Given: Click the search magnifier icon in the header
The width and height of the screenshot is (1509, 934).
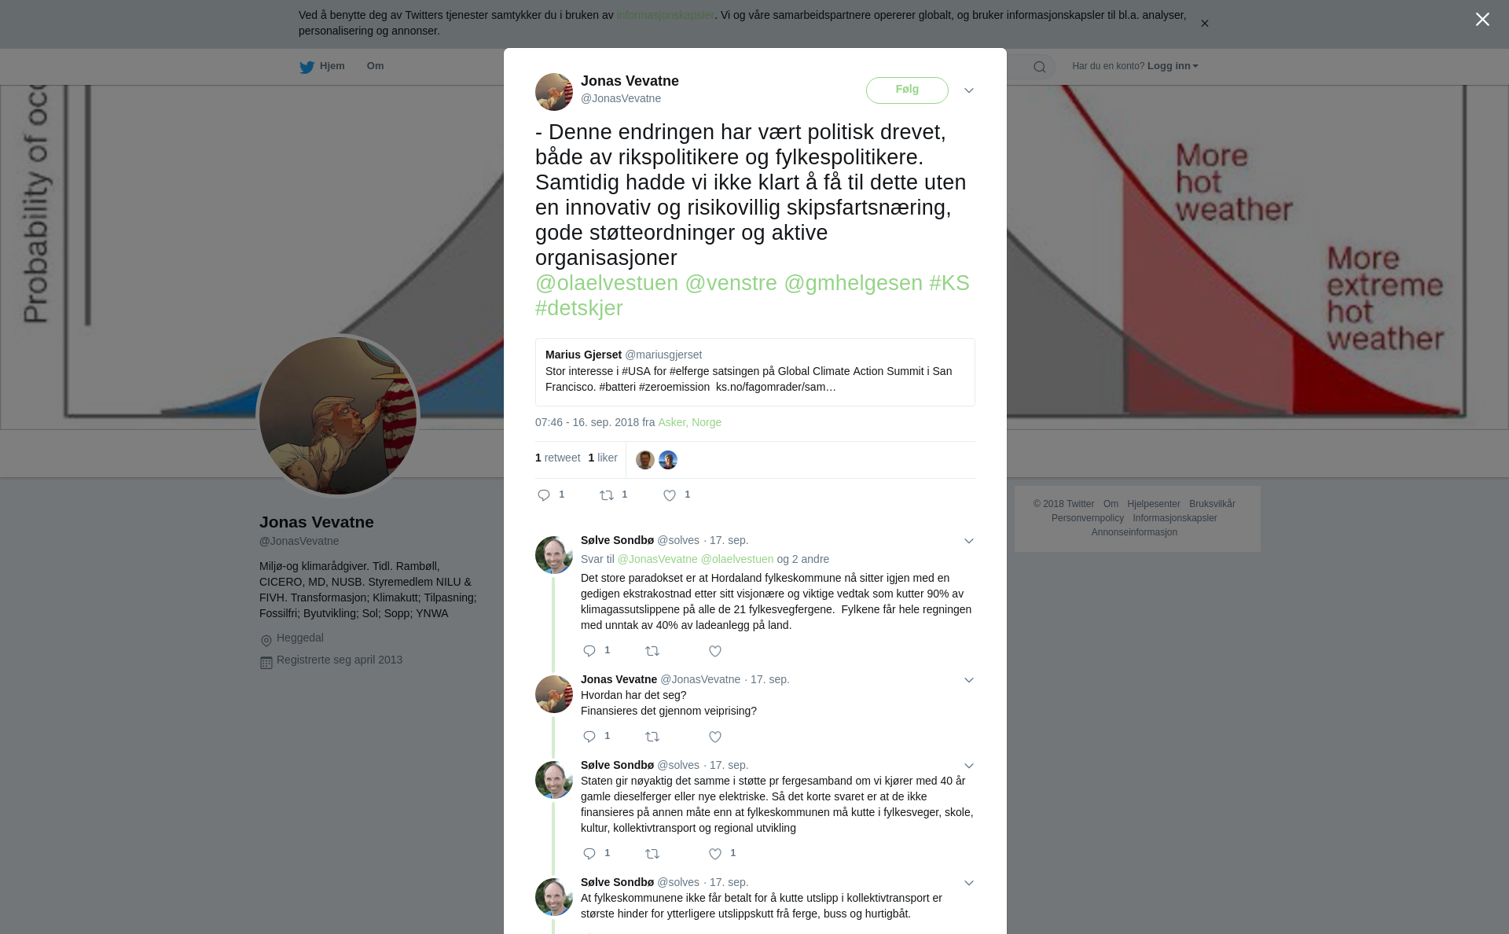Looking at the screenshot, I should pos(1040,67).
